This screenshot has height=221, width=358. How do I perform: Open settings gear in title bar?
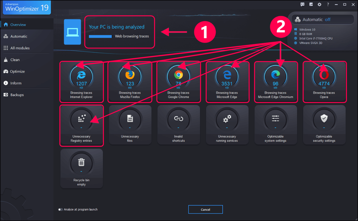pos(319,4)
